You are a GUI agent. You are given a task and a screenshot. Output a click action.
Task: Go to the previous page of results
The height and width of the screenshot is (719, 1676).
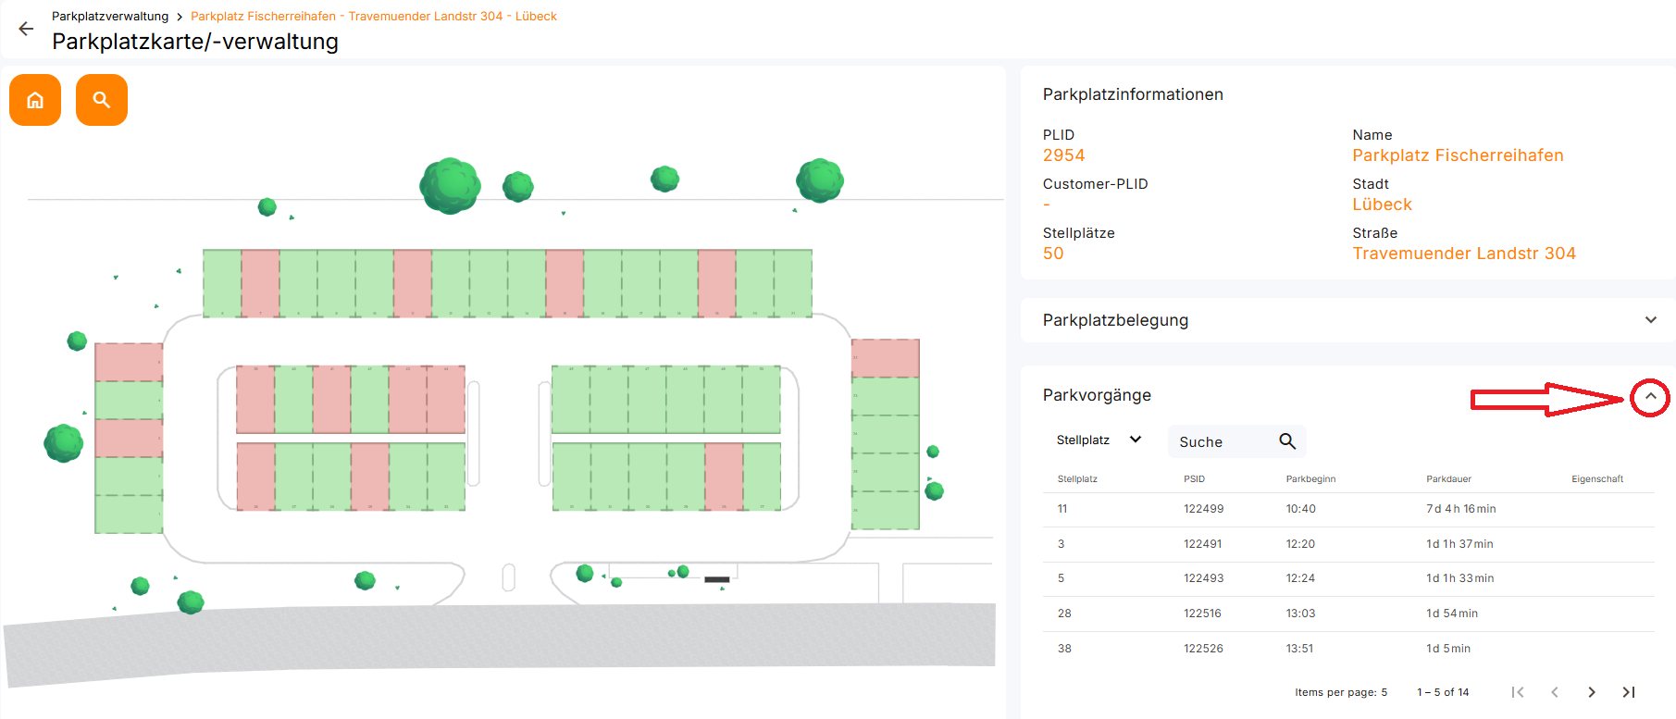pyautogui.click(x=1555, y=692)
